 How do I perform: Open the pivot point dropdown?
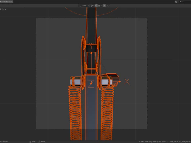click(92, 6)
